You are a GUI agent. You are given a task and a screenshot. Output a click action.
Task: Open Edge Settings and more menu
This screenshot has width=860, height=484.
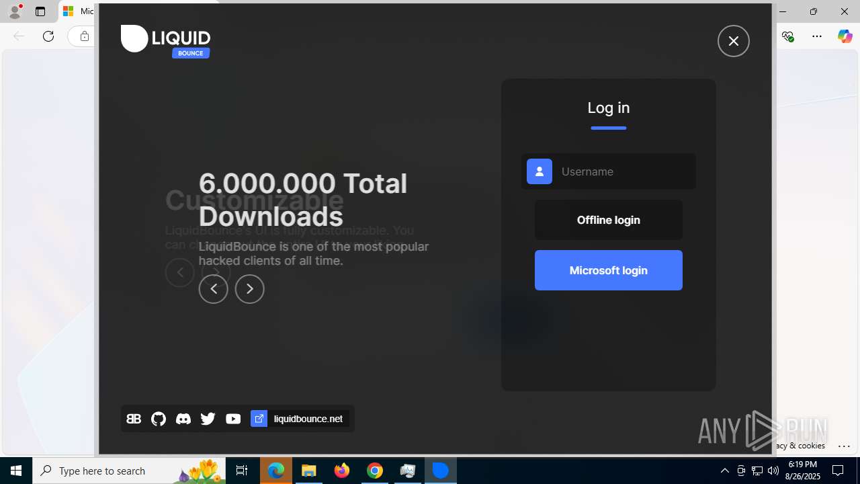(817, 36)
